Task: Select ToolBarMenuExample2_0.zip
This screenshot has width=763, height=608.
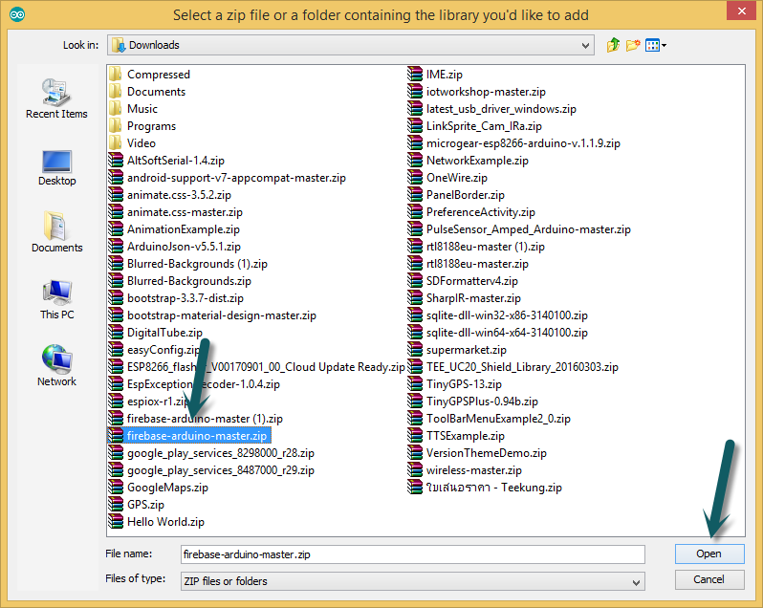Action: 490,419
